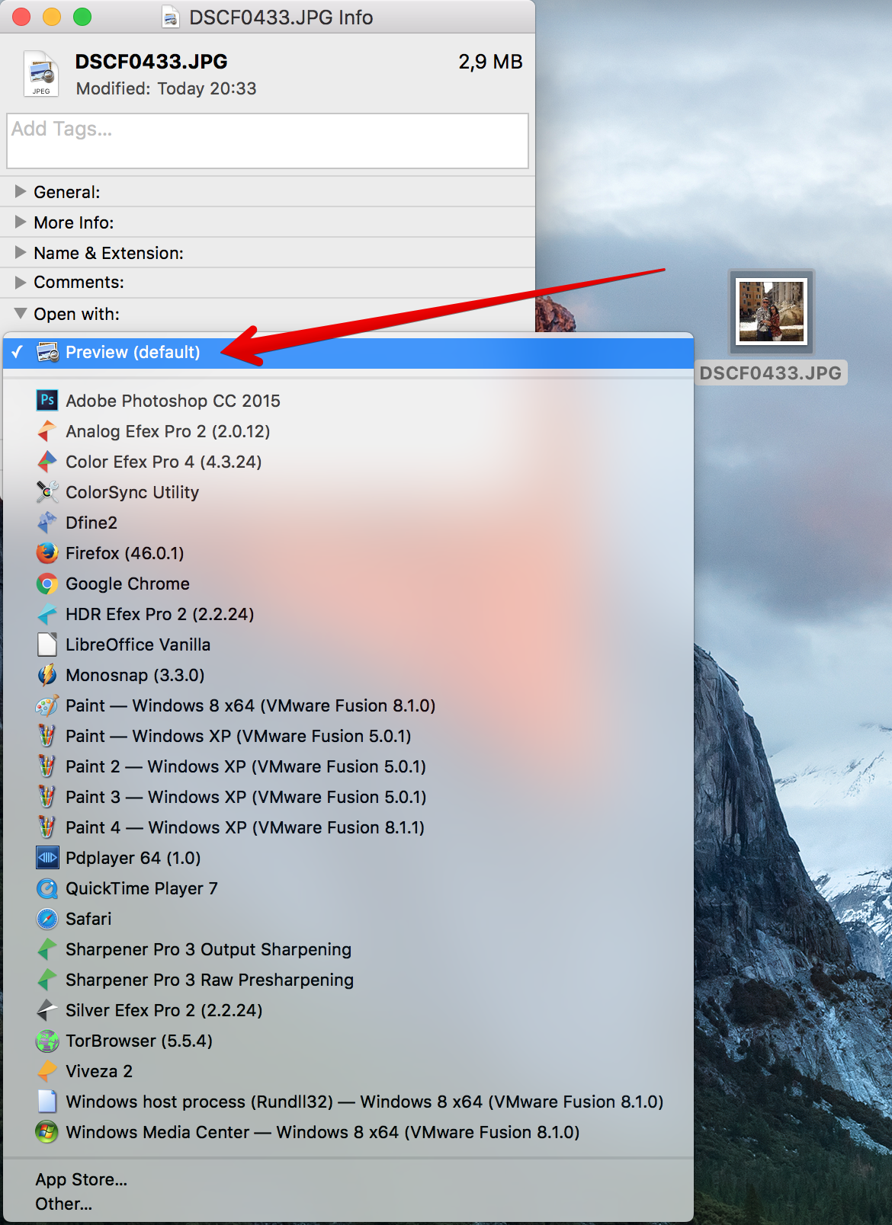
Task: Click the JPEG file icon in Info header
Action: (41, 74)
